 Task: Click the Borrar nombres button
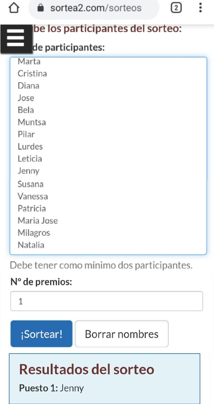[x=122, y=334]
